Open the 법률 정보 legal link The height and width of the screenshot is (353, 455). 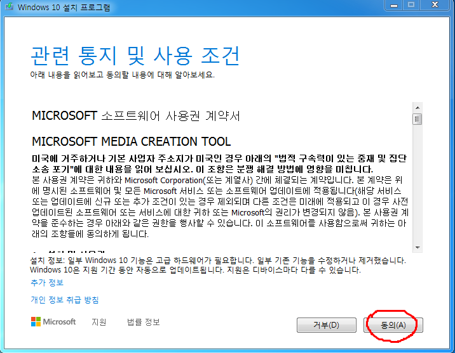pos(144,322)
